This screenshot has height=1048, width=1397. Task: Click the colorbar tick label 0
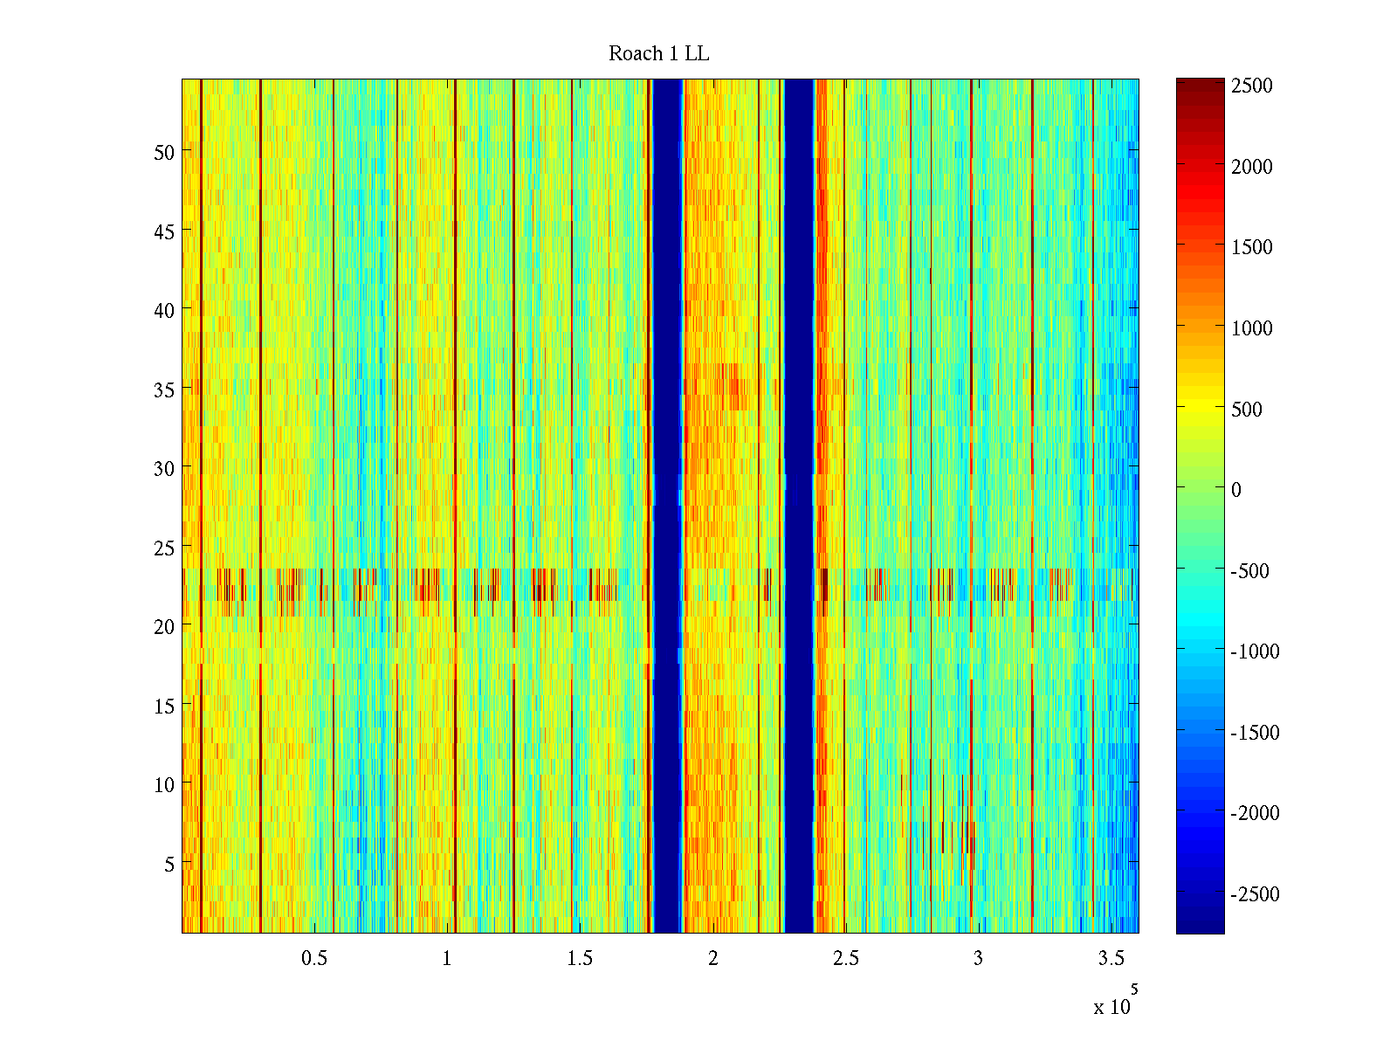tap(1235, 490)
